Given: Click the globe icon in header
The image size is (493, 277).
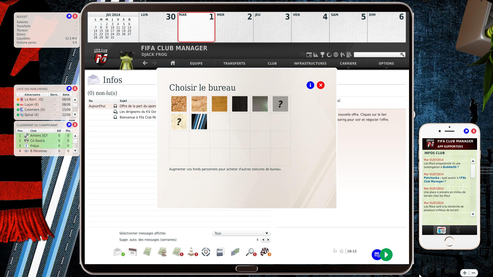Looking at the screenshot, I should tap(336, 55).
